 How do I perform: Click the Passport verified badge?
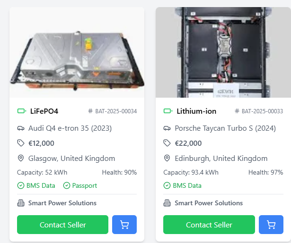80,185
